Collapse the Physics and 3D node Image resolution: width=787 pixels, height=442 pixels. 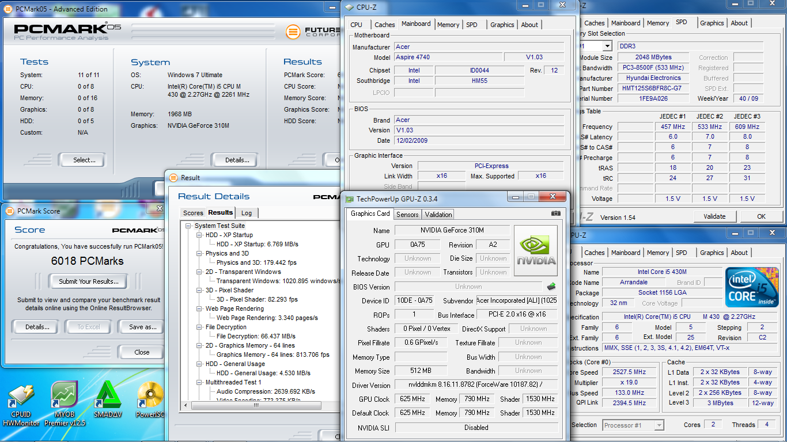pyautogui.click(x=199, y=254)
